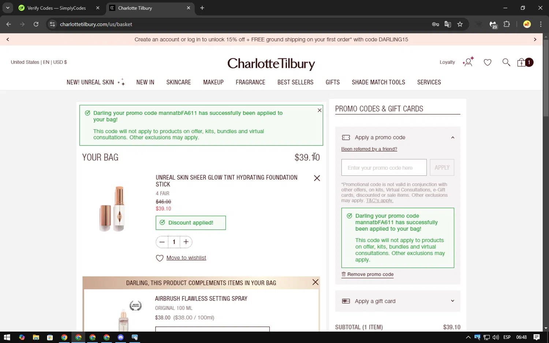Open T&C's apply link
Viewport: 549px width, 343px height.
tap(380, 200)
